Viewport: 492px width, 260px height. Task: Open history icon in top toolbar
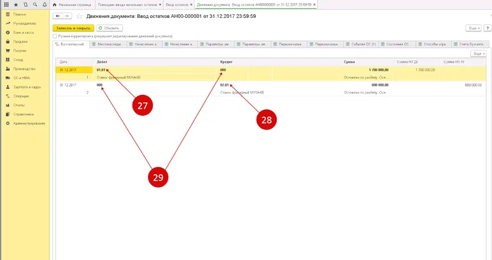(24, 4)
